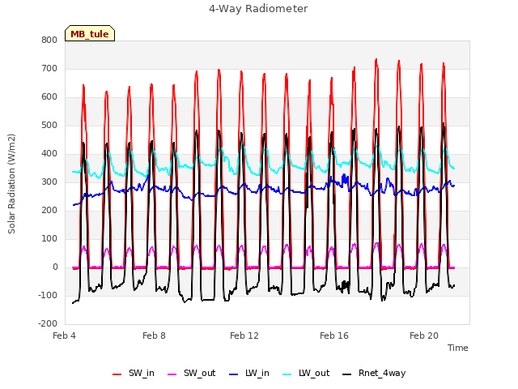Toggle the SW_out legend entry
This screenshot has width=518, height=389.
point(192,373)
